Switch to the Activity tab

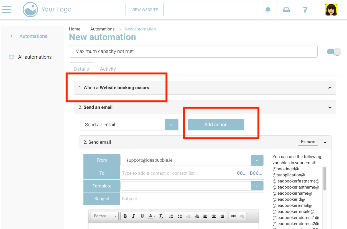[x=108, y=69]
